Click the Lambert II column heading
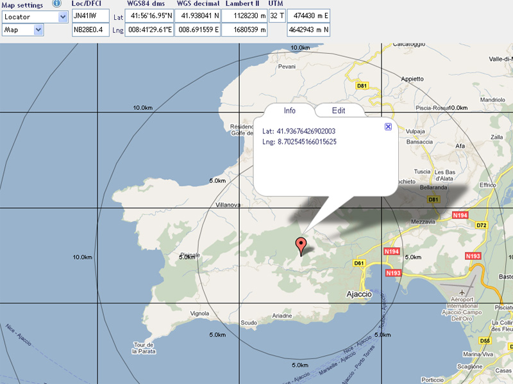This screenshot has width=513, height=384. click(x=242, y=4)
